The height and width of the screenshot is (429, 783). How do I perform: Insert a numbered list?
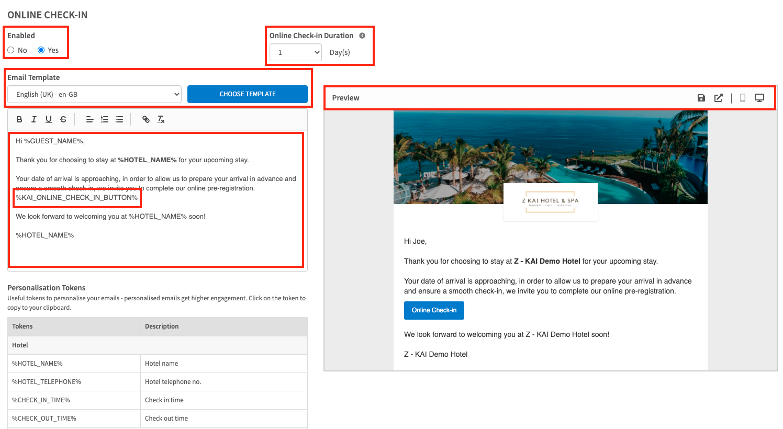click(x=105, y=119)
